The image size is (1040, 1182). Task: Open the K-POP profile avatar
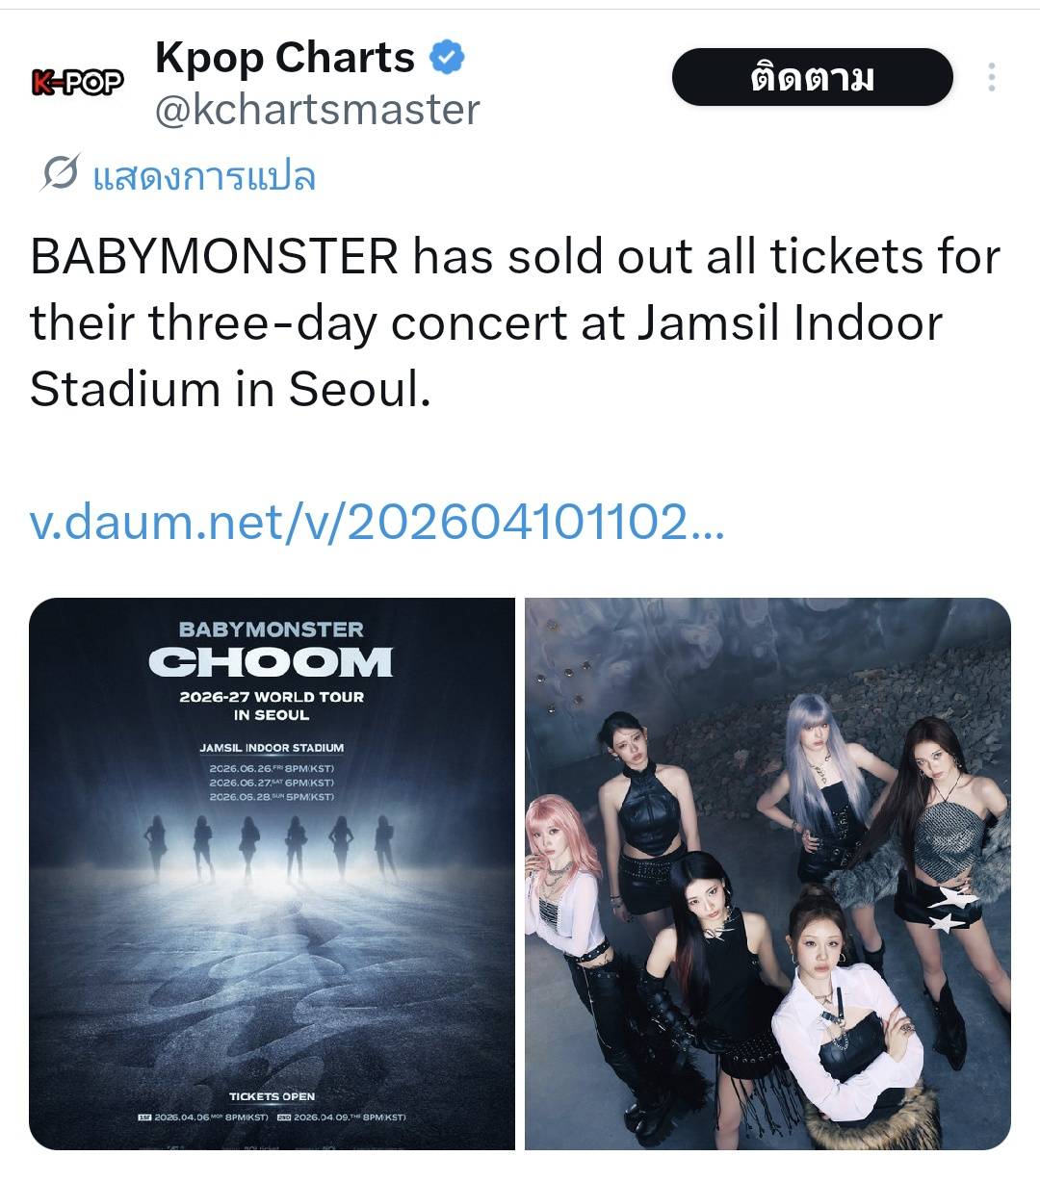pos(77,83)
